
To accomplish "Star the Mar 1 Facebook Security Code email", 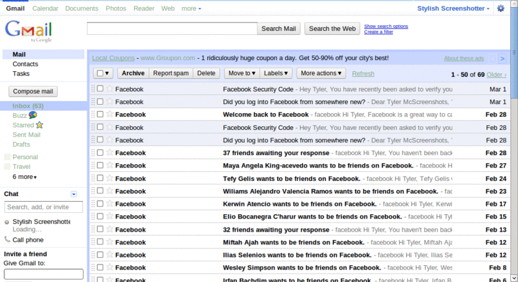I will (109, 89).
